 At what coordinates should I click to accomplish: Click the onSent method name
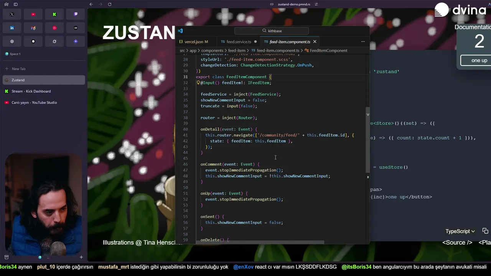(x=208, y=217)
